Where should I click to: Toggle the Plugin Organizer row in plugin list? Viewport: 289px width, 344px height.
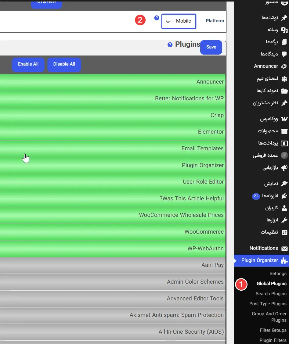(x=113, y=165)
